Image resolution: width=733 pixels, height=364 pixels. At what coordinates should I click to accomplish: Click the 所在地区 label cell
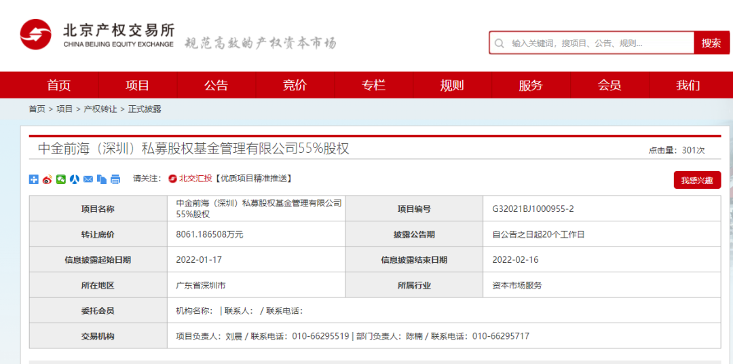(98, 285)
